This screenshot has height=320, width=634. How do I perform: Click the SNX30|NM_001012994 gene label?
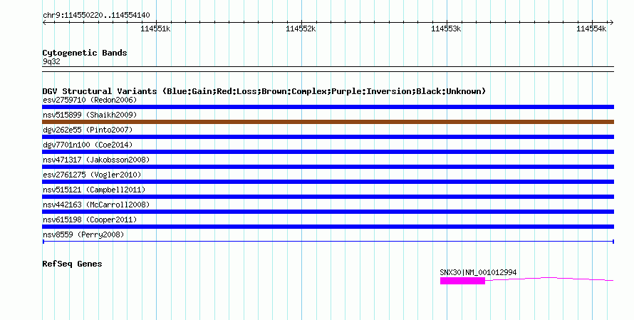coord(478,273)
